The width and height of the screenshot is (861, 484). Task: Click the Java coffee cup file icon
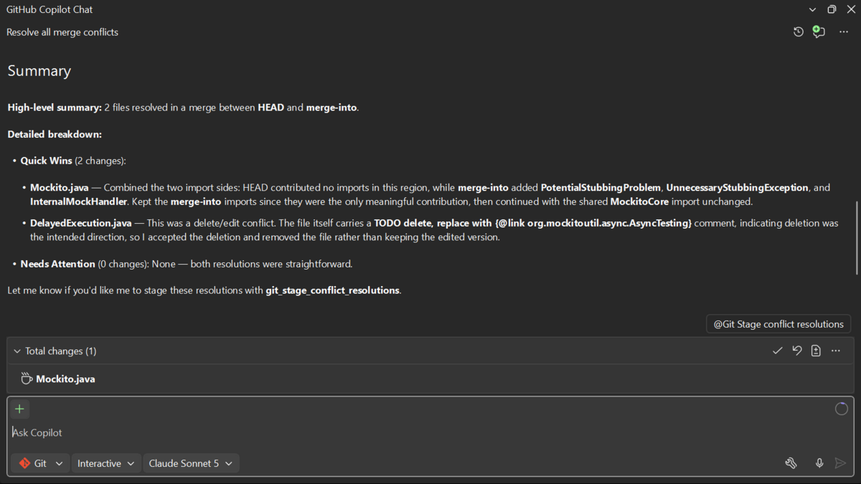[27, 379]
